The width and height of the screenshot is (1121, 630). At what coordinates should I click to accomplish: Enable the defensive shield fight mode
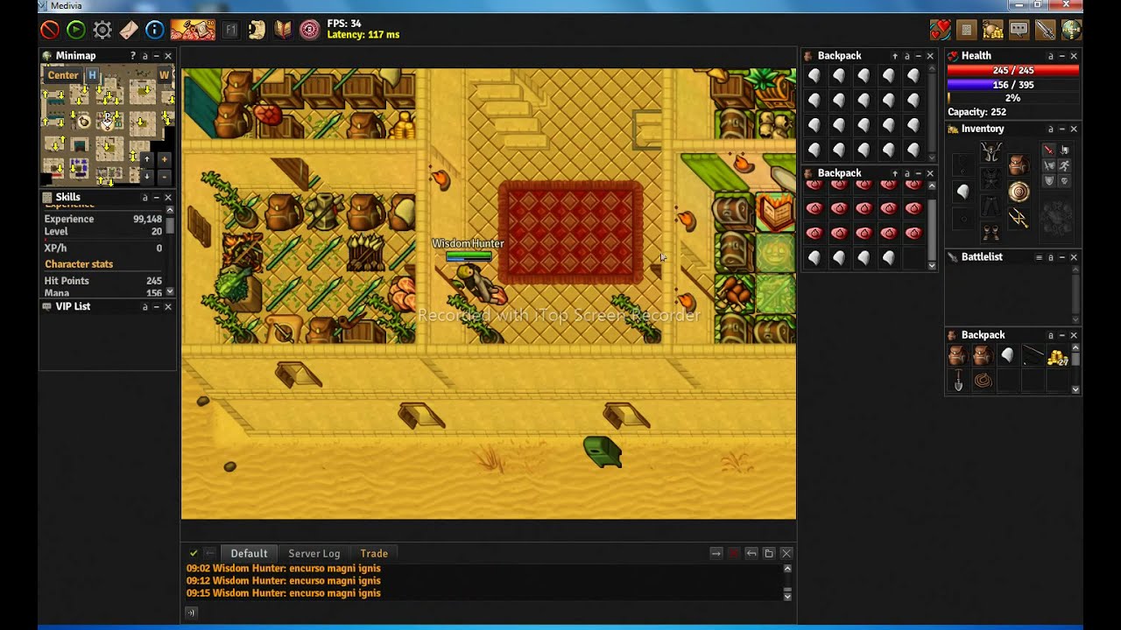[x=1048, y=181]
